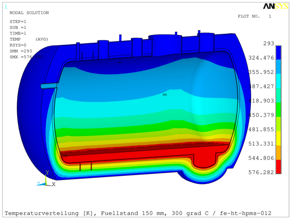Image resolution: width=291 pixels, height=219 pixels.
Task: Click the ANSYS logo
Action: click(x=275, y=6)
